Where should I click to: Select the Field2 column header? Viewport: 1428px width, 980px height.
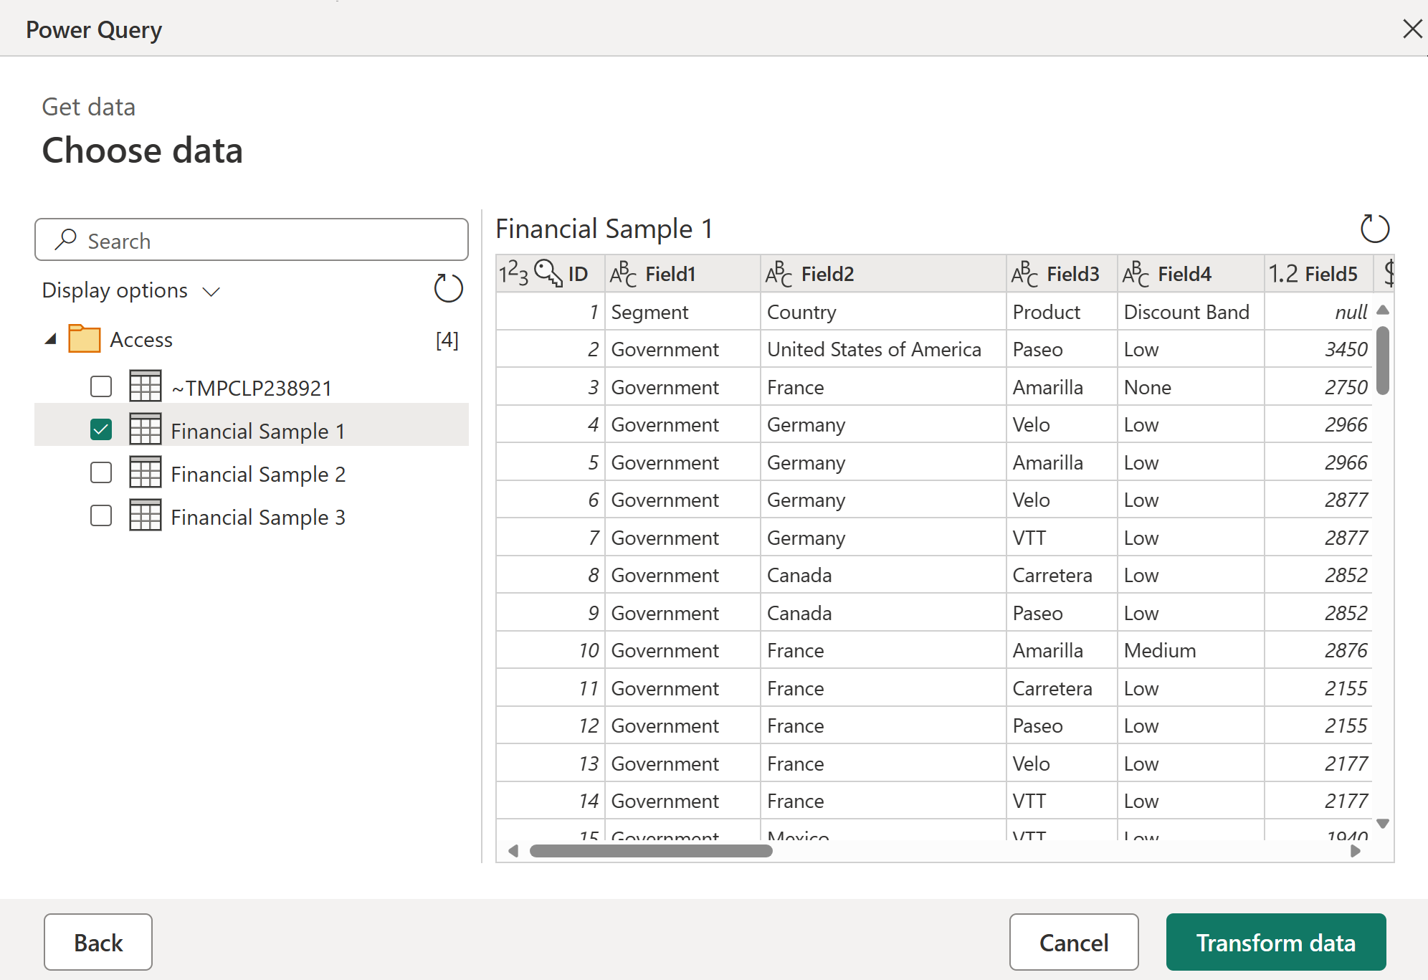click(827, 274)
